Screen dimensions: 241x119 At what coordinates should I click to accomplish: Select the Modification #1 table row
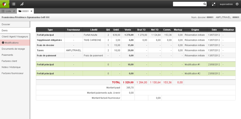[x=136, y=64]
